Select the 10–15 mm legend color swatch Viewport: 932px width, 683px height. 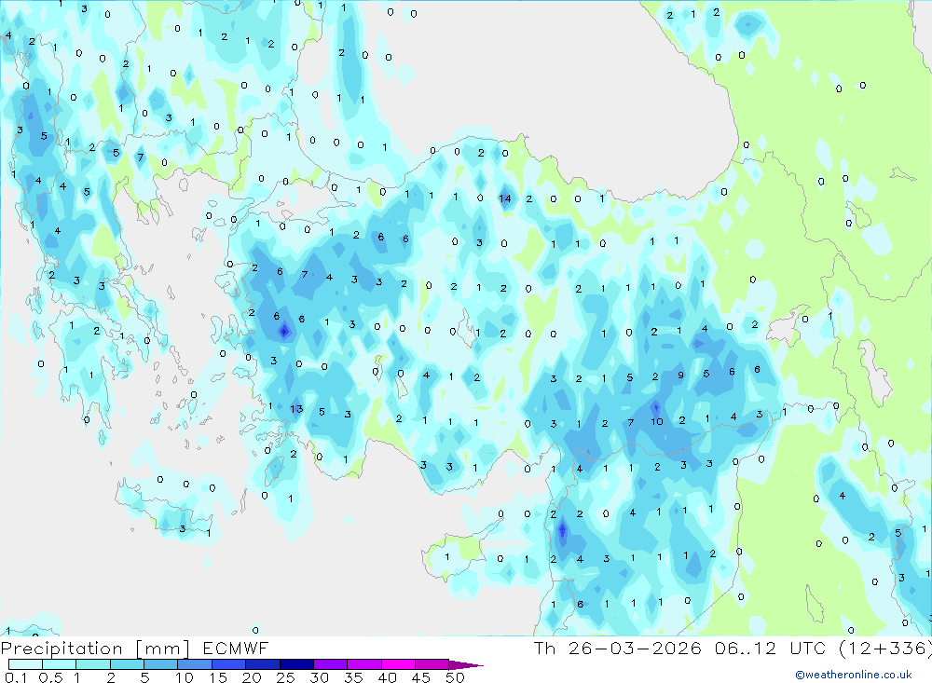point(195,664)
